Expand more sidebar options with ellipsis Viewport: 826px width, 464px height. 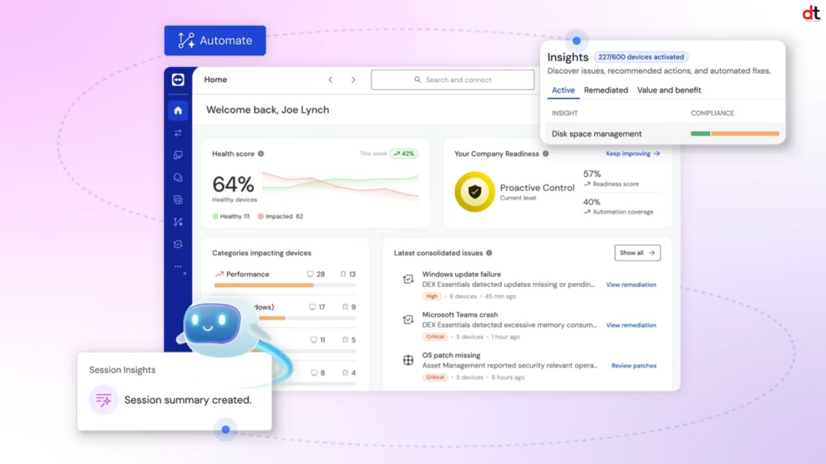[x=178, y=266]
